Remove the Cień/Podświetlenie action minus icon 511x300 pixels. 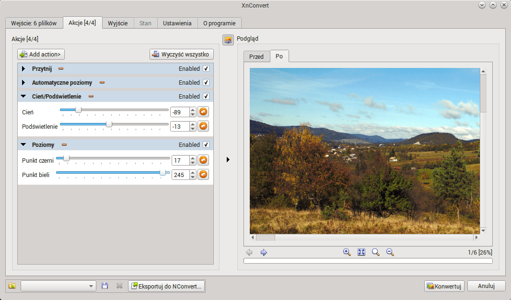(91, 96)
